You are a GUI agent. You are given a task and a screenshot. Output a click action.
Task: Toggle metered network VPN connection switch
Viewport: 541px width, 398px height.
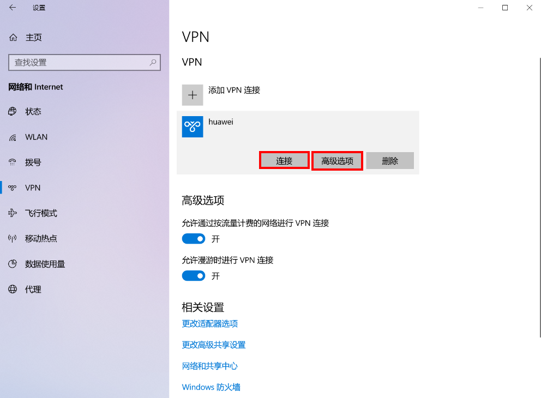pyautogui.click(x=194, y=239)
